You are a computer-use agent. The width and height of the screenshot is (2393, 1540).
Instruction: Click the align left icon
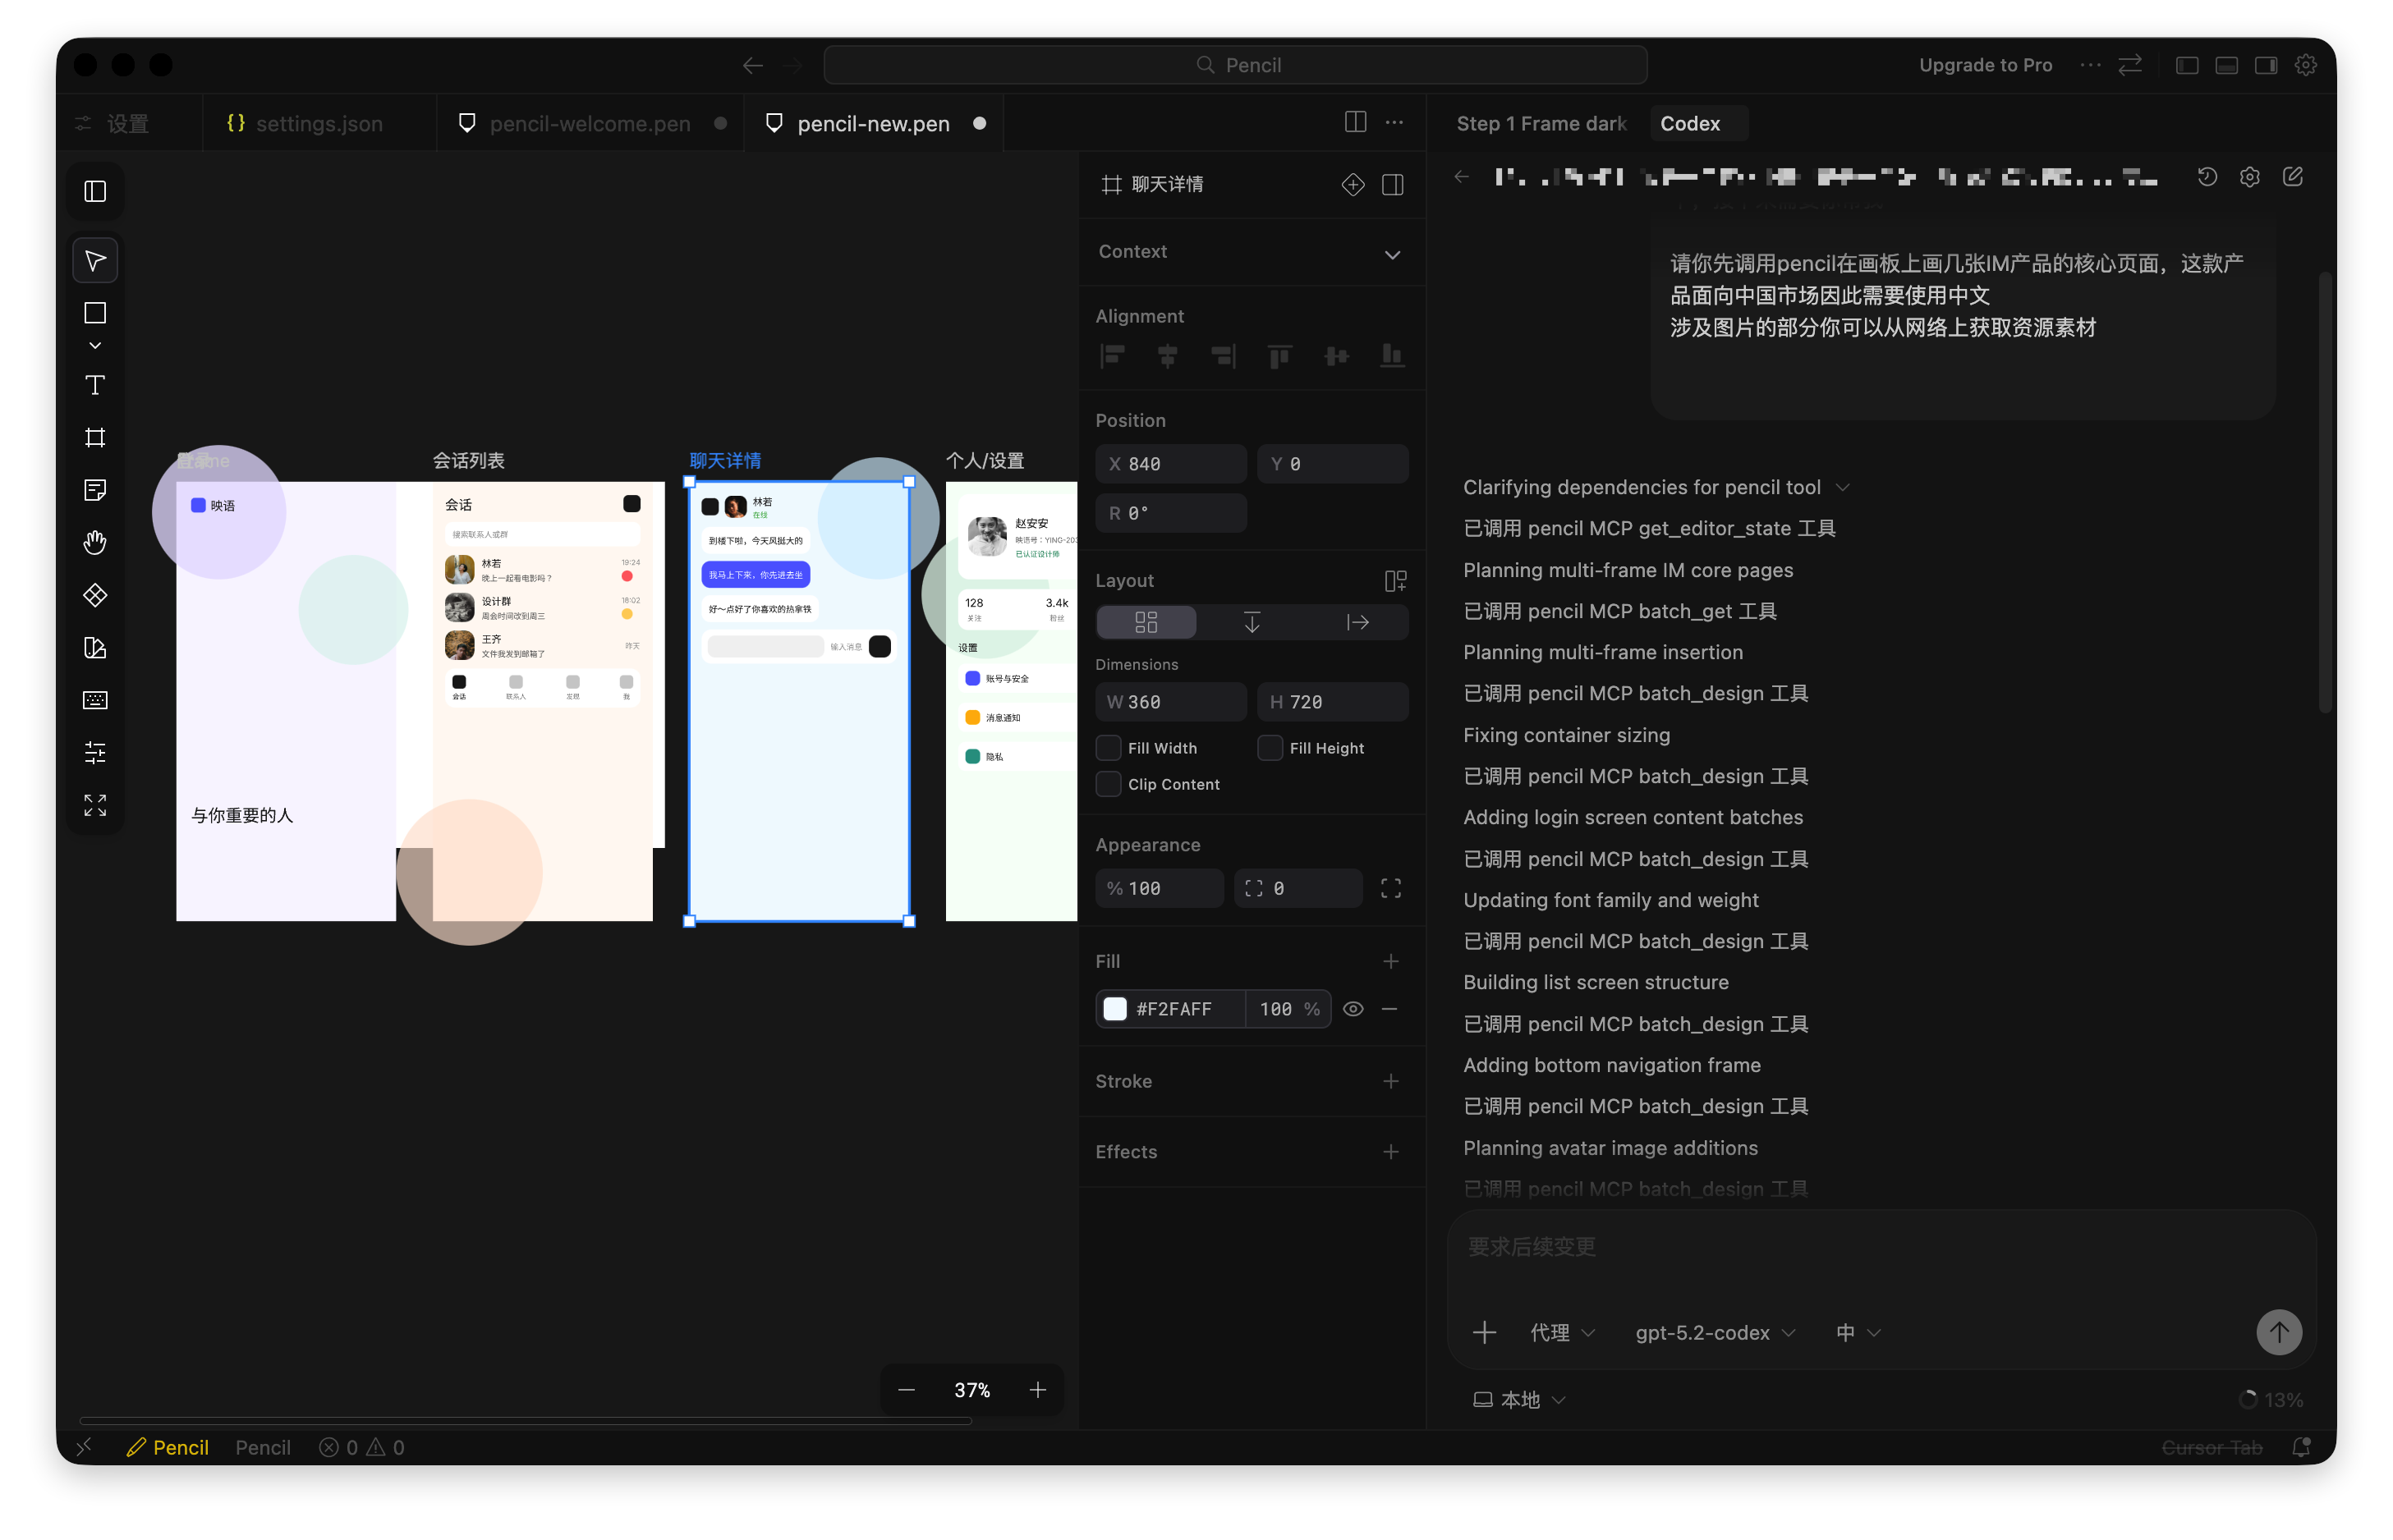[x=1113, y=356]
